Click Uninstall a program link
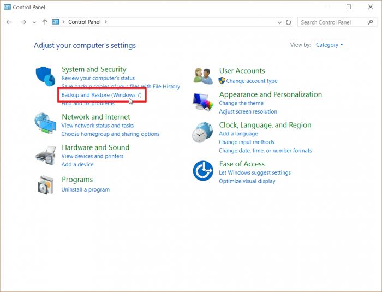Viewport: 382px width, 292px height. coord(86,189)
